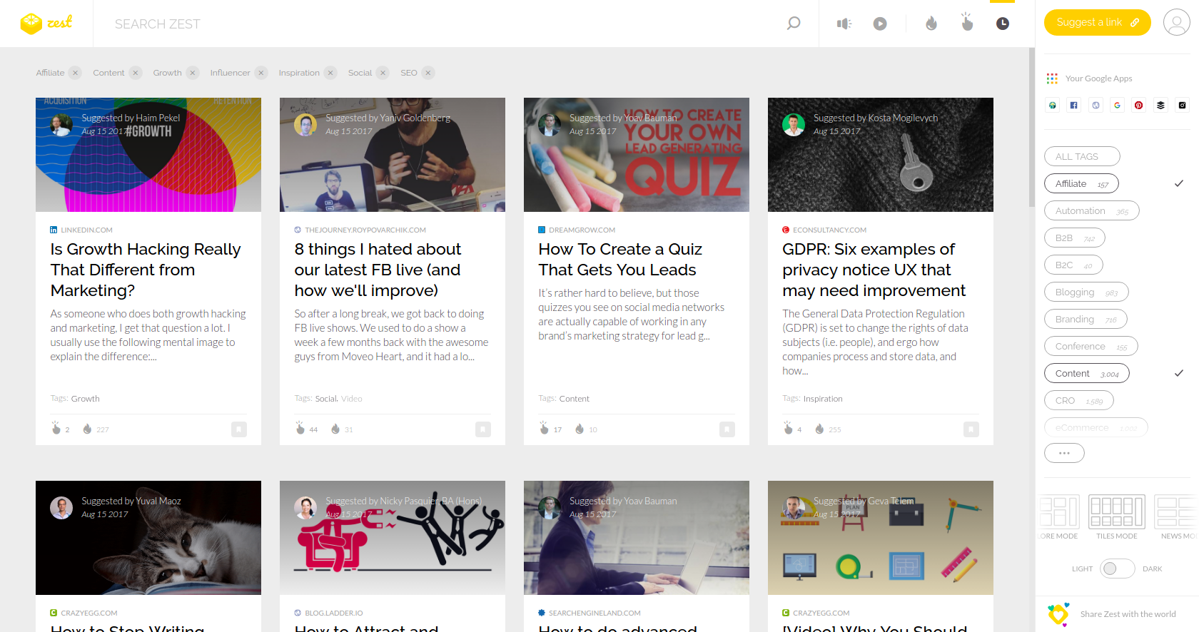Select the video play filter icon
Viewport: 1199px width, 632px height.
pos(880,24)
